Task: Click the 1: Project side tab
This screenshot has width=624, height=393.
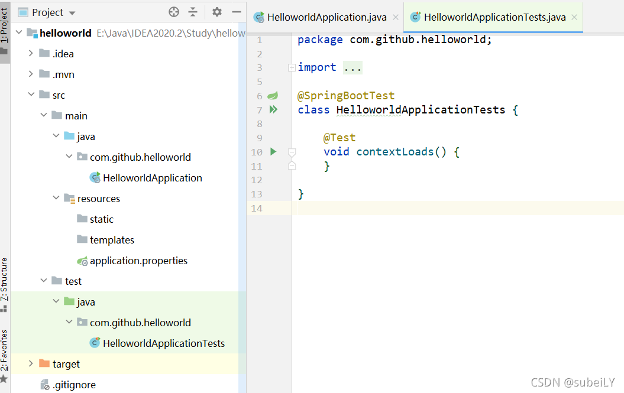Action: pyautogui.click(x=4, y=26)
